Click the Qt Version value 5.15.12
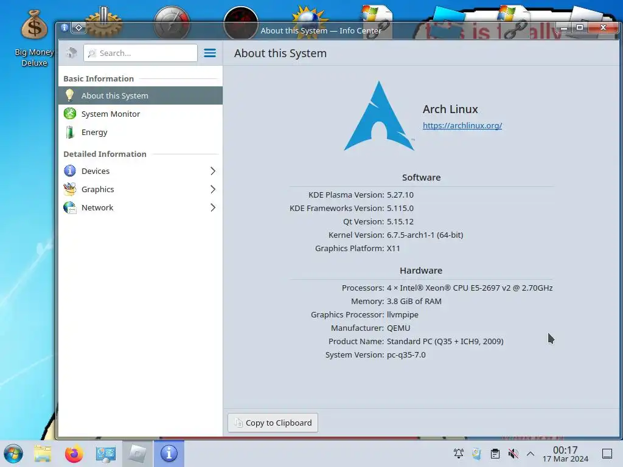The width and height of the screenshot is (623, 467). [x=400, y=221]
